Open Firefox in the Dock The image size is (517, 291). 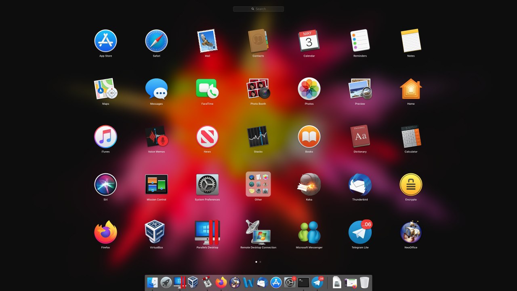pyautogui.click(x=221, y=283)
